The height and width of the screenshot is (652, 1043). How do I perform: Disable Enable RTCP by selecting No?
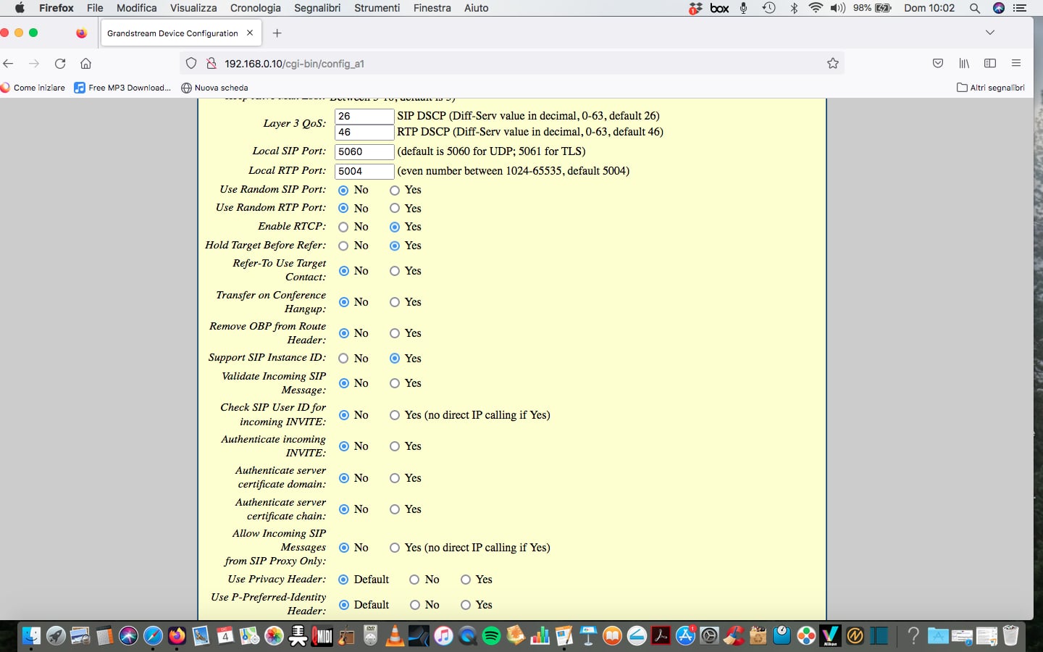pos(343,227)
